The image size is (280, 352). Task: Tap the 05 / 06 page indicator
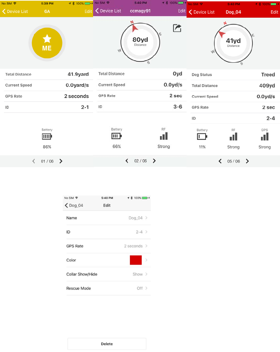click(234, 161)
